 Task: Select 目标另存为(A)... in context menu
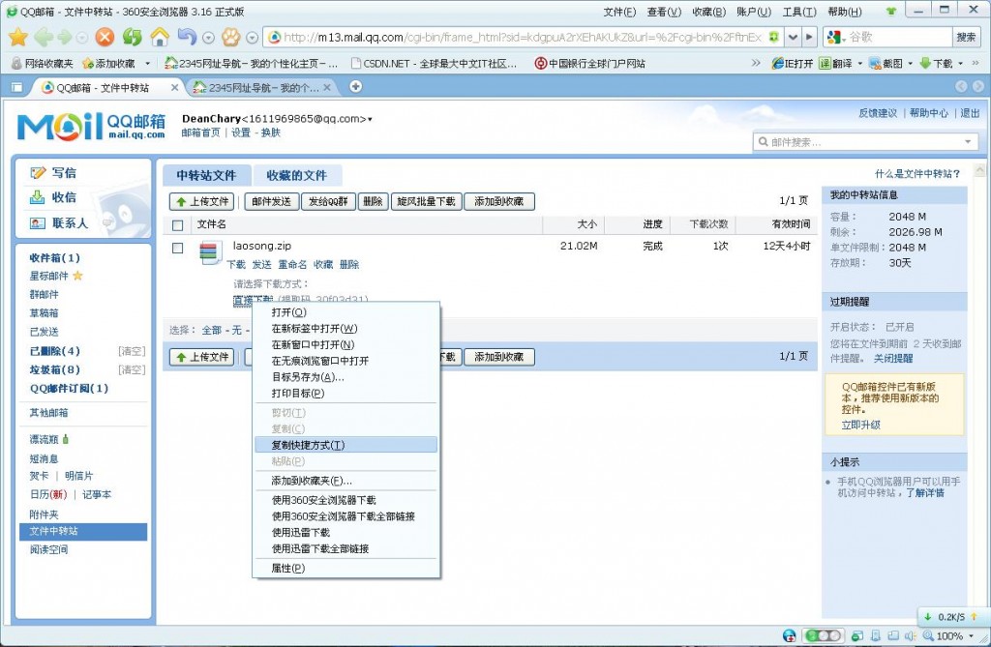point(345,377)
